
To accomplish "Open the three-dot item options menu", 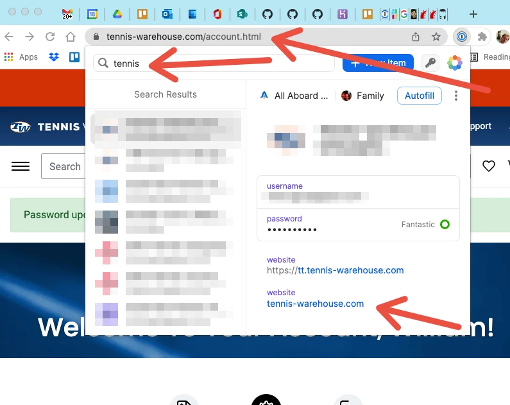I will point(456,96).
